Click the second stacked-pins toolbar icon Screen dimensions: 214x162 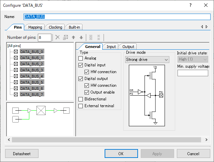[x=99, y=37]
